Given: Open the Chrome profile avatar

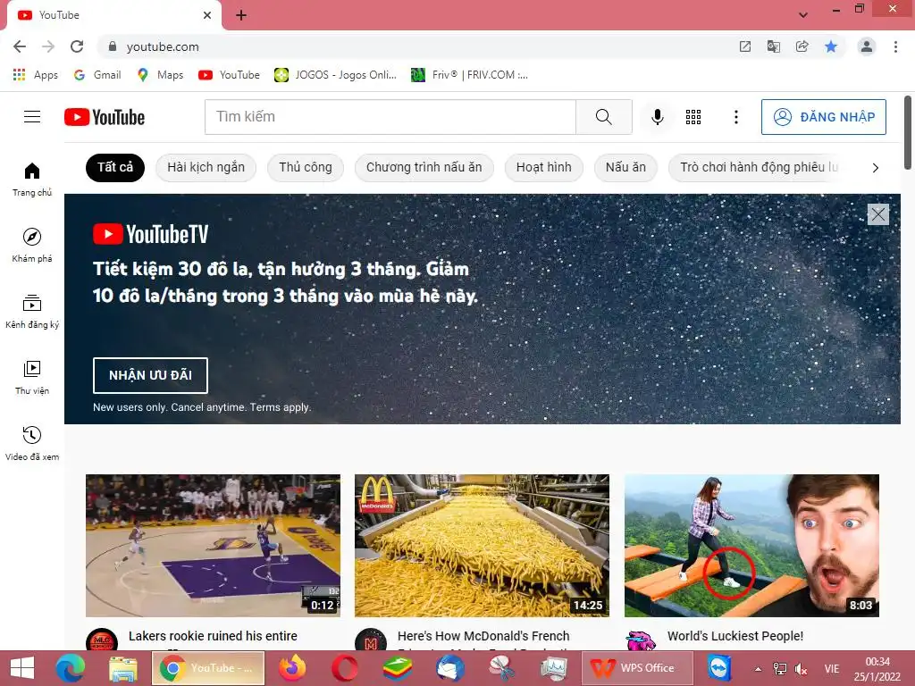Looking at the screenshot, I should point(867,46).
